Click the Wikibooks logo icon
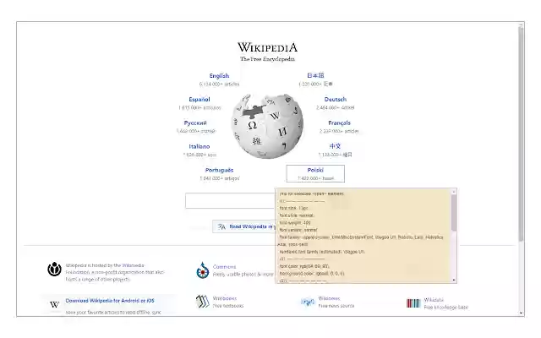The image size is (541, 338). [x=203, y=302]
